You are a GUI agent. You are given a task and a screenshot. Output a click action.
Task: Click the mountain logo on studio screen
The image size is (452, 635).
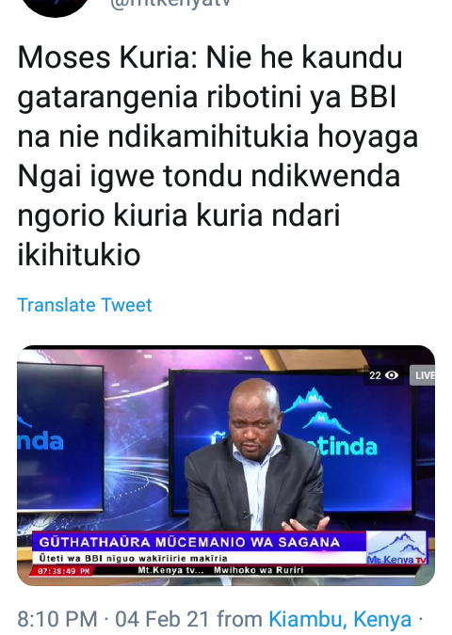coord(316,409)
